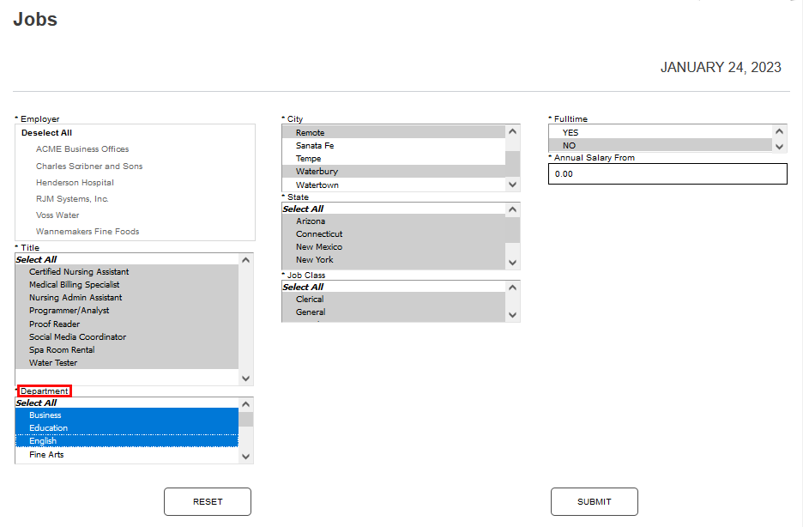Choose NO in the Fulltime list
This screenshot has height=527, width=803.
(569, 146)
